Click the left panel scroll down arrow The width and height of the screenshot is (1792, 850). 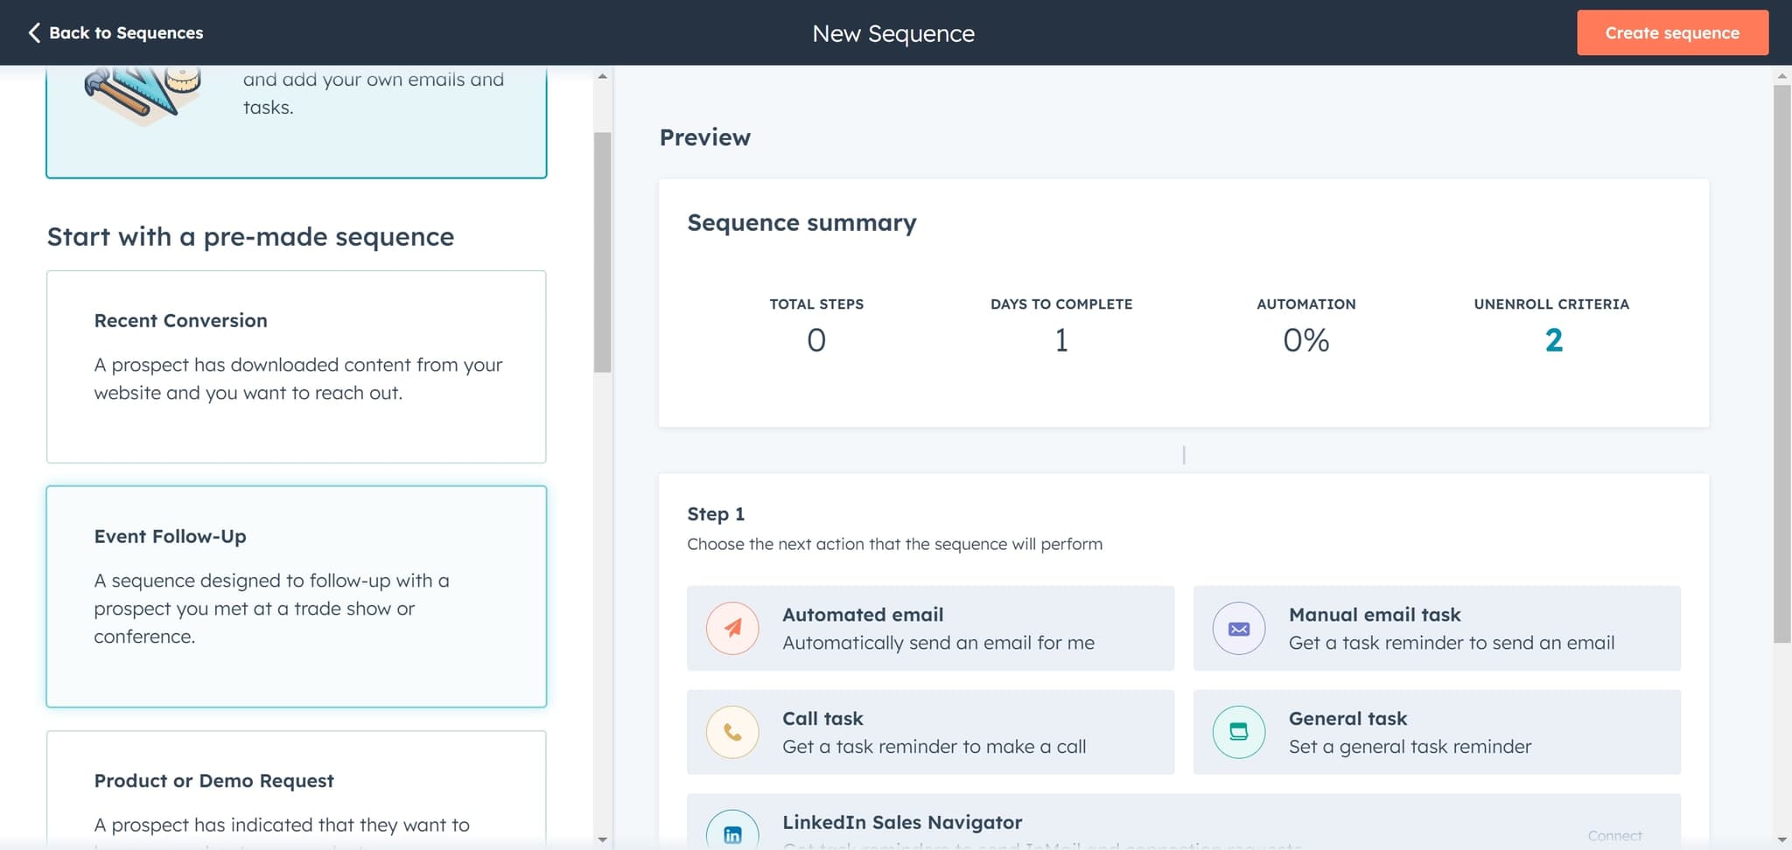pos(602,840)
